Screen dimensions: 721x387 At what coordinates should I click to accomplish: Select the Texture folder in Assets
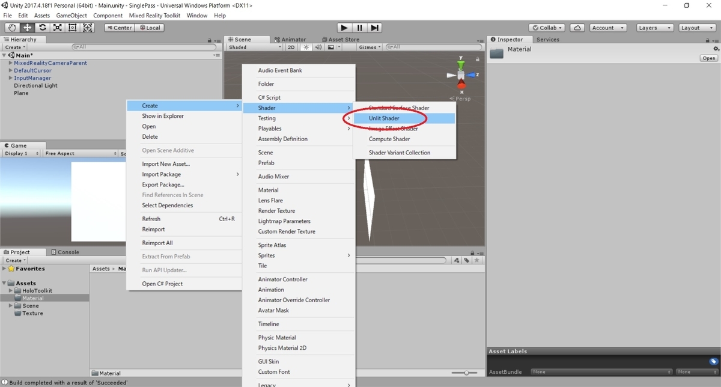[x=33, y=313]
